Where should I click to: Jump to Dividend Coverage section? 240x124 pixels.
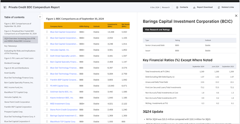pyautogui.click(x=12, y=63)
